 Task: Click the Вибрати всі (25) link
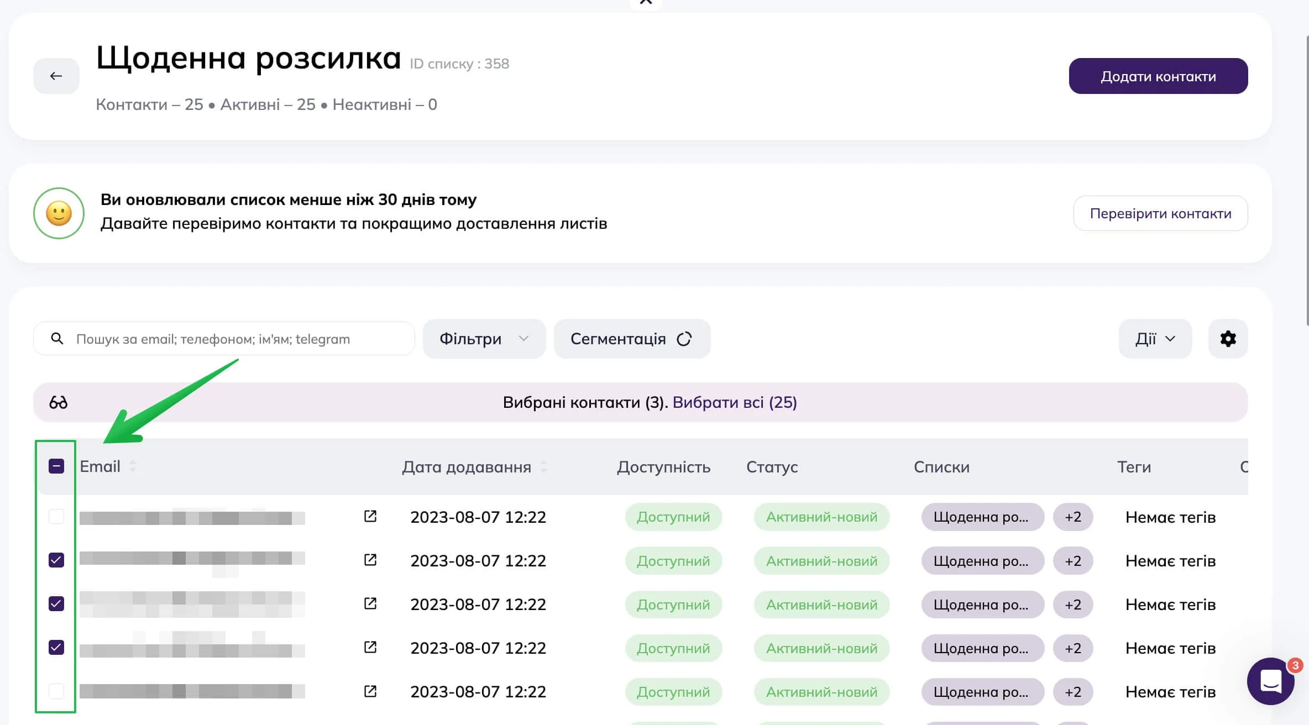tap(735, 402)
